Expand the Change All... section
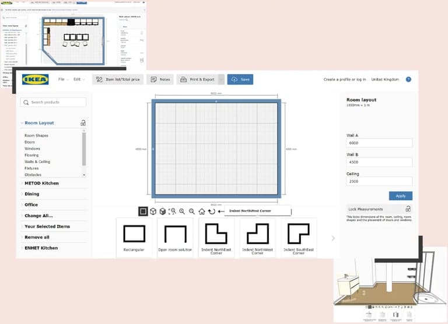 (x=38, y=215)
